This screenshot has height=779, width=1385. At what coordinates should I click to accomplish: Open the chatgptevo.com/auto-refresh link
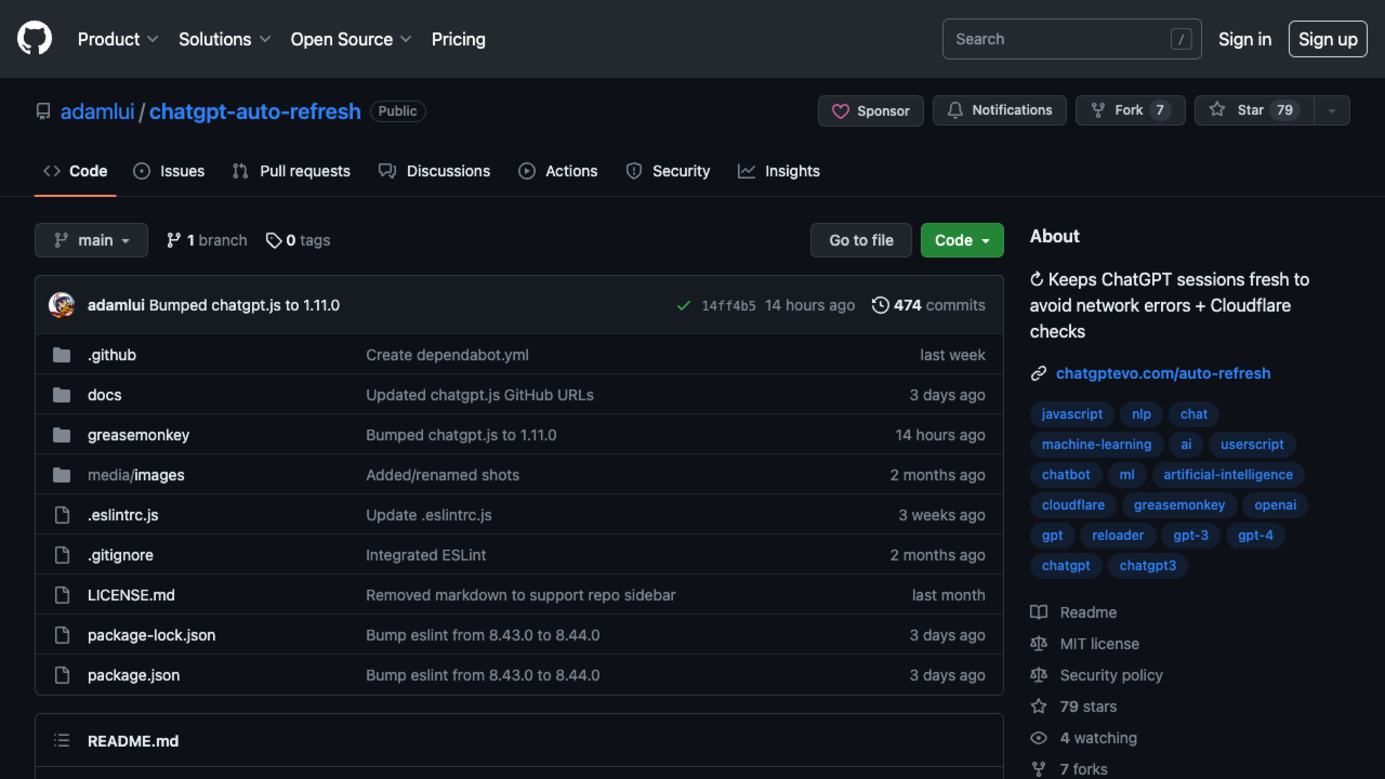(1162, 373)
